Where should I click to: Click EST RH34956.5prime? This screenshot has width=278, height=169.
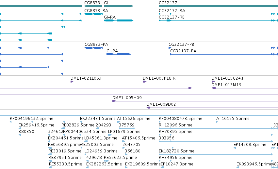[175, 158]
